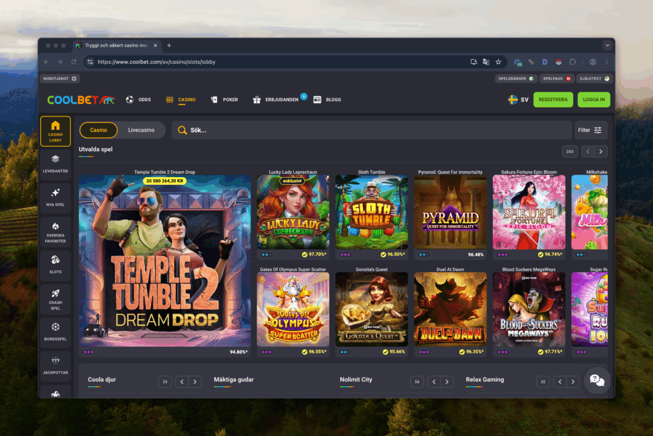This screenshot has height=436, width=653.
Task: Show previous Nolimit City games
Action: [x=434, y=382]
